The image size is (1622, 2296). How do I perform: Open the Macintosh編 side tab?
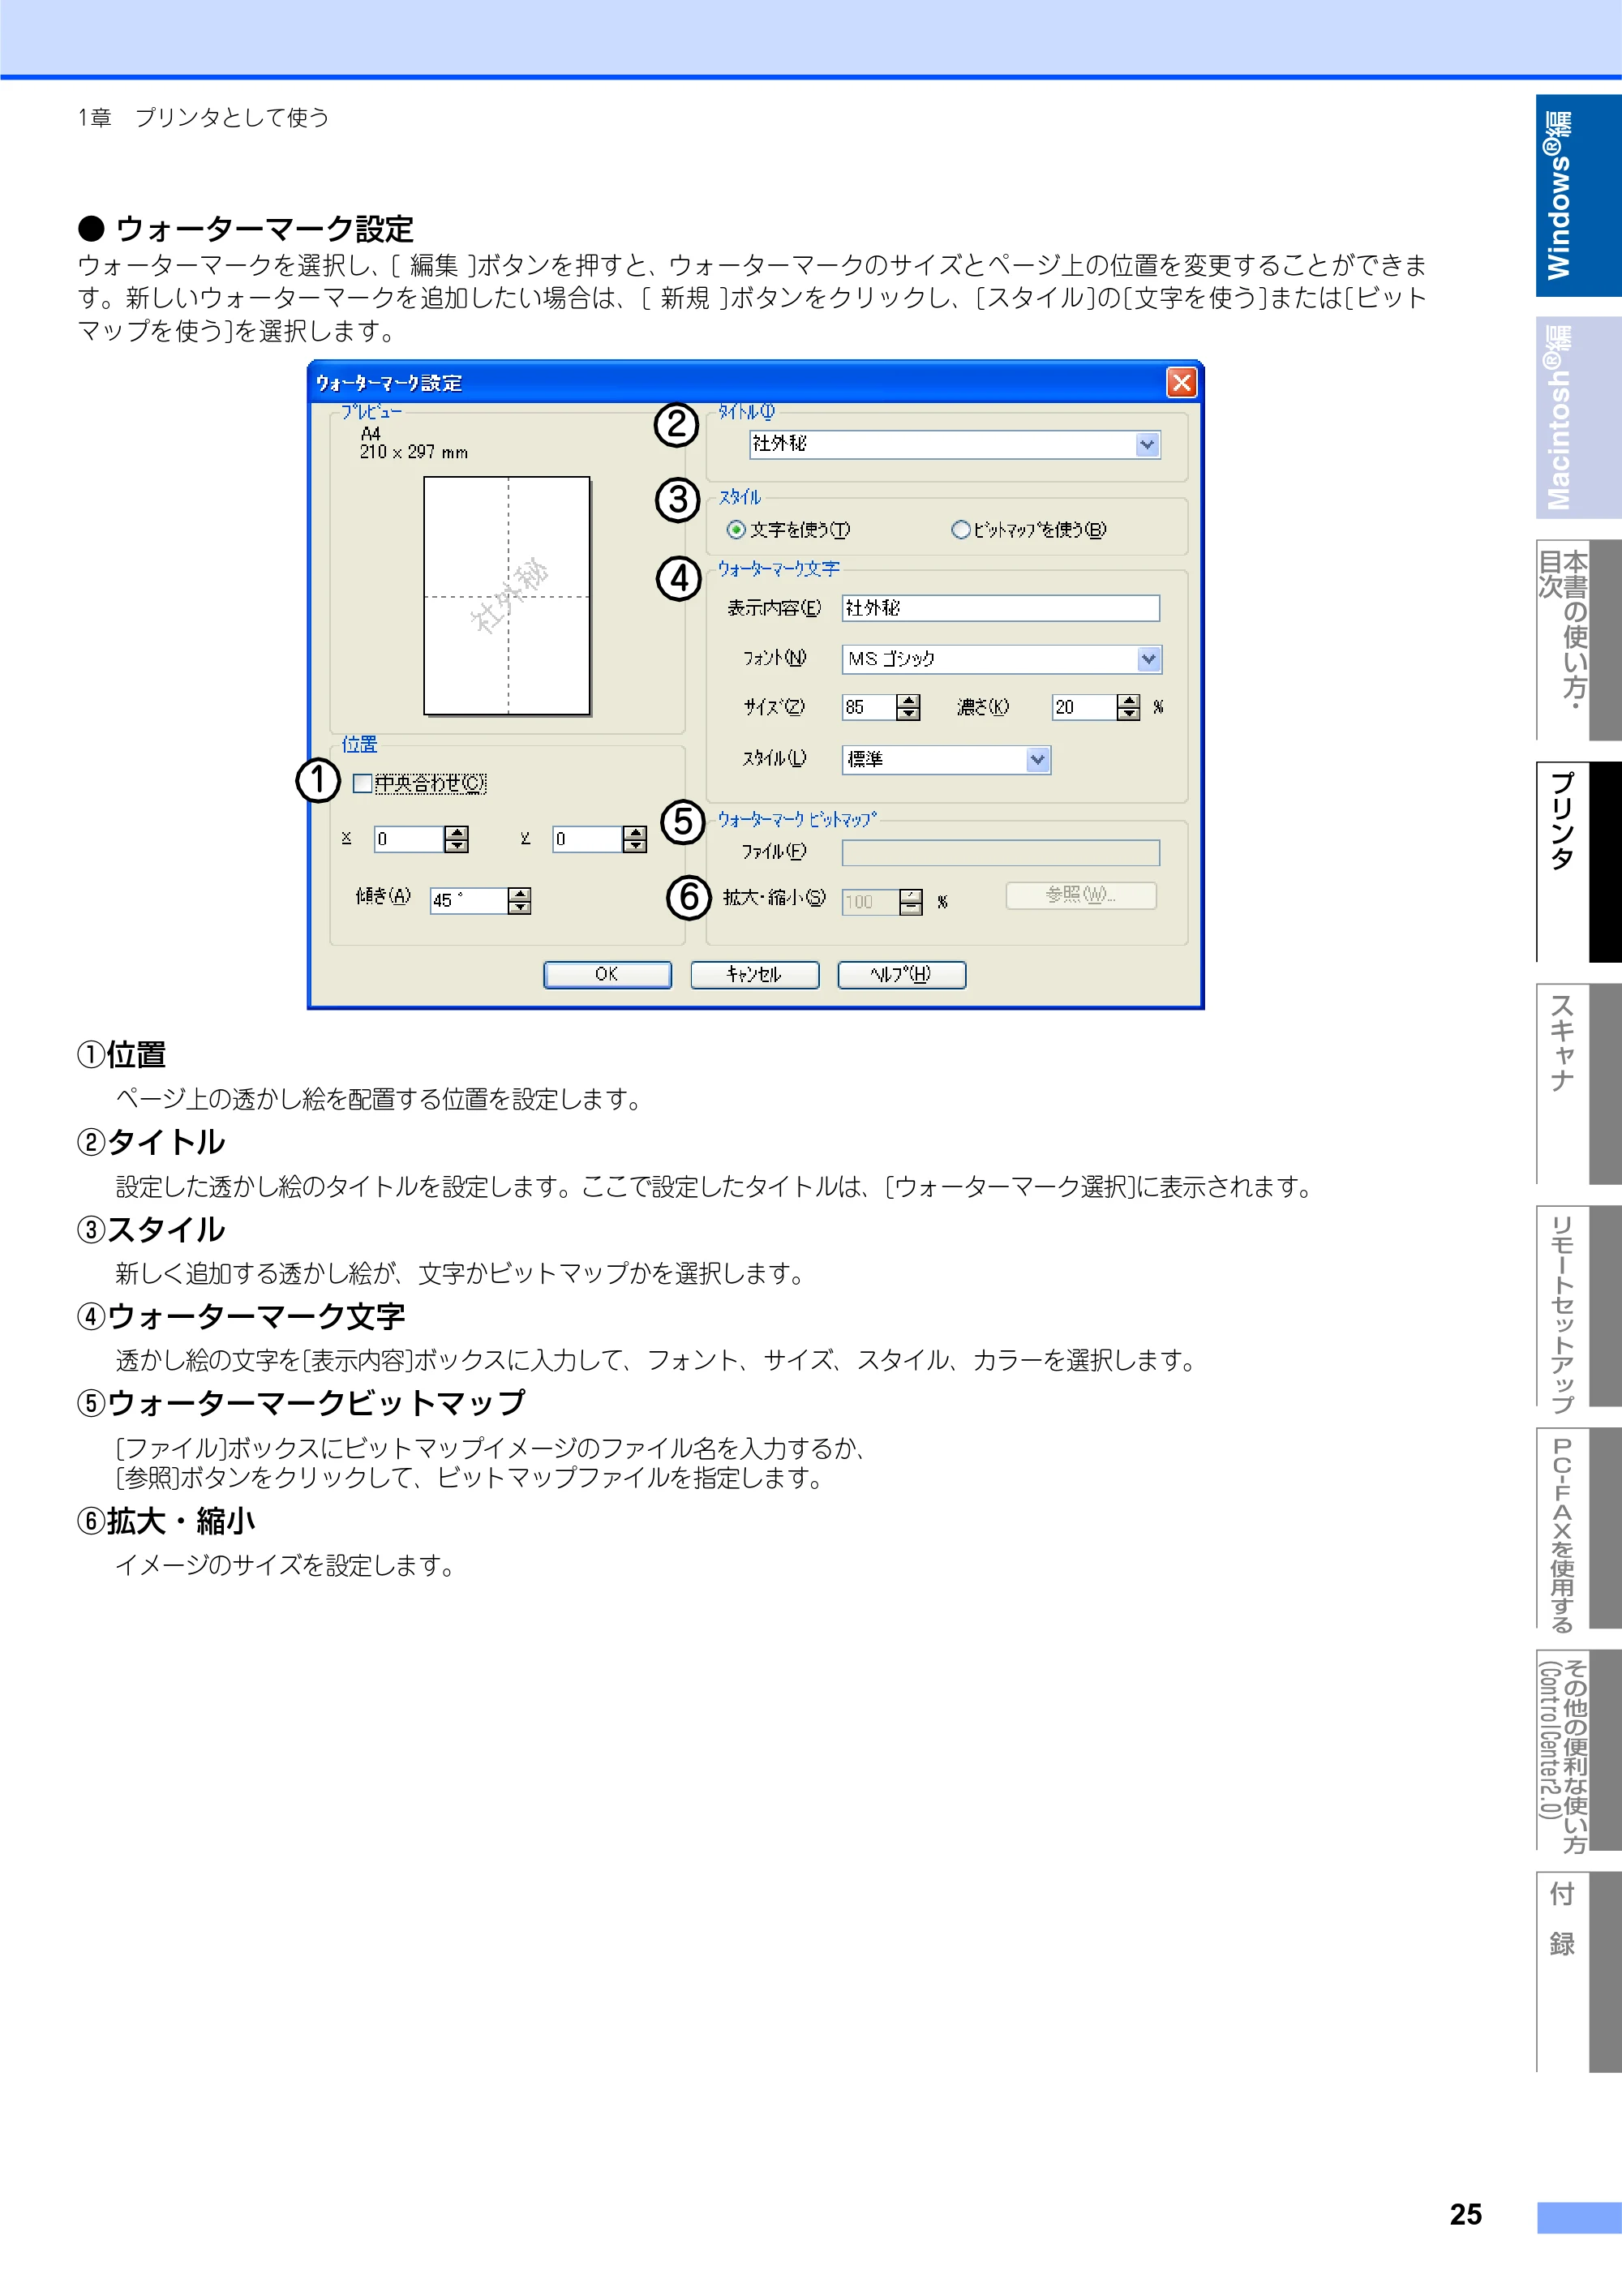1578,418
